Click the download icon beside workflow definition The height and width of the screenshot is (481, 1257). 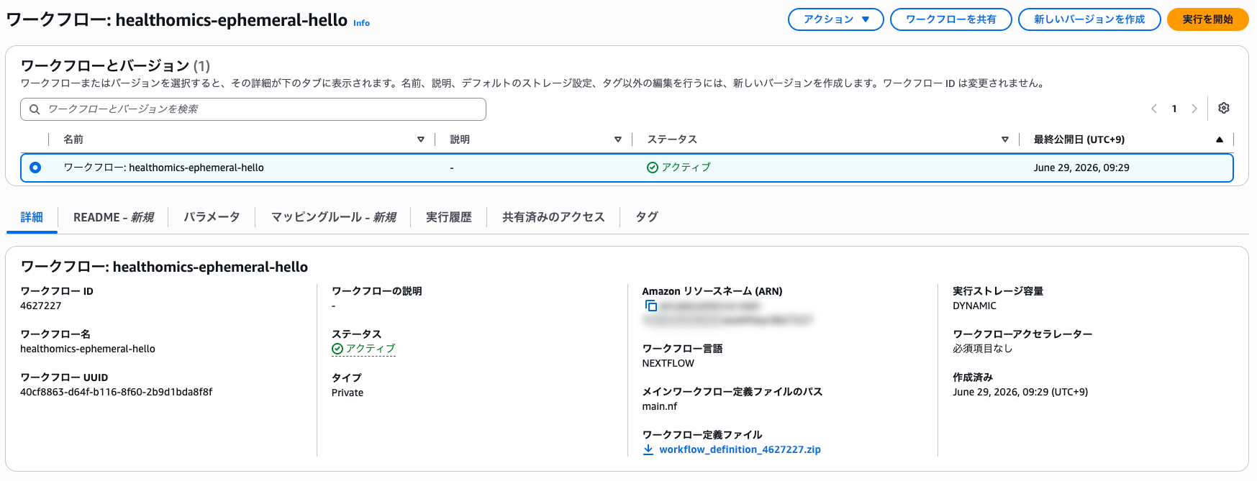click(648, 449)
